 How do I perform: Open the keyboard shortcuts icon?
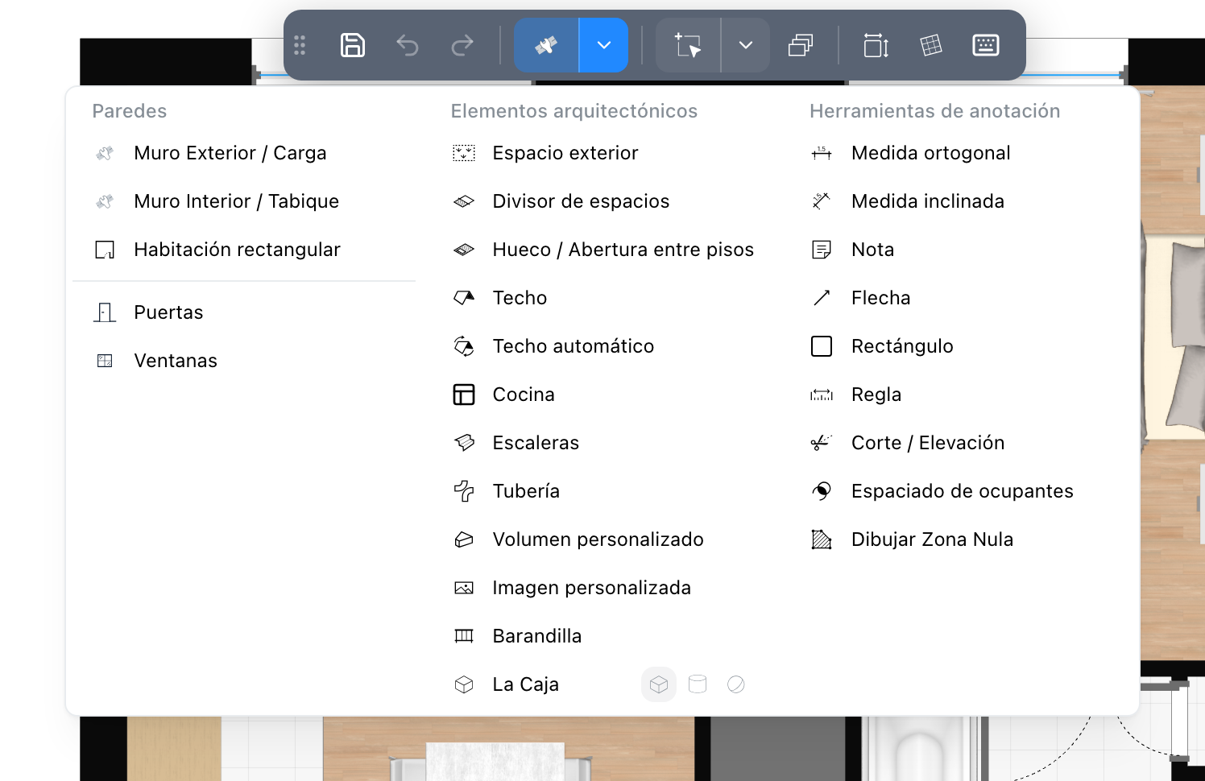(986, 45)
